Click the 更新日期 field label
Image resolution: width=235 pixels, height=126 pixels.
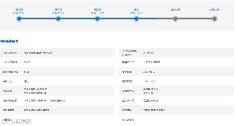pyautogui.click(x=127, y=81)
